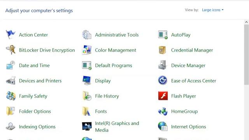Viewport: 249px width, 140px height.
Task: Open the Large icons view dropdown
Action: (x=213, y=10)
